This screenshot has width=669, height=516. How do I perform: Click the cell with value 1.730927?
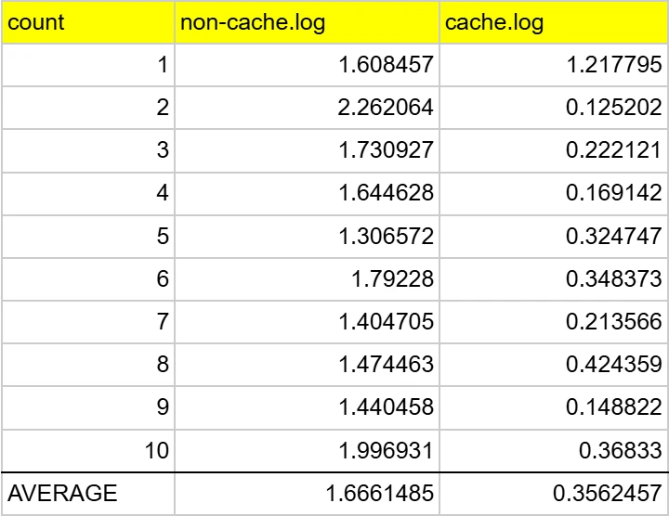point(307,150)
